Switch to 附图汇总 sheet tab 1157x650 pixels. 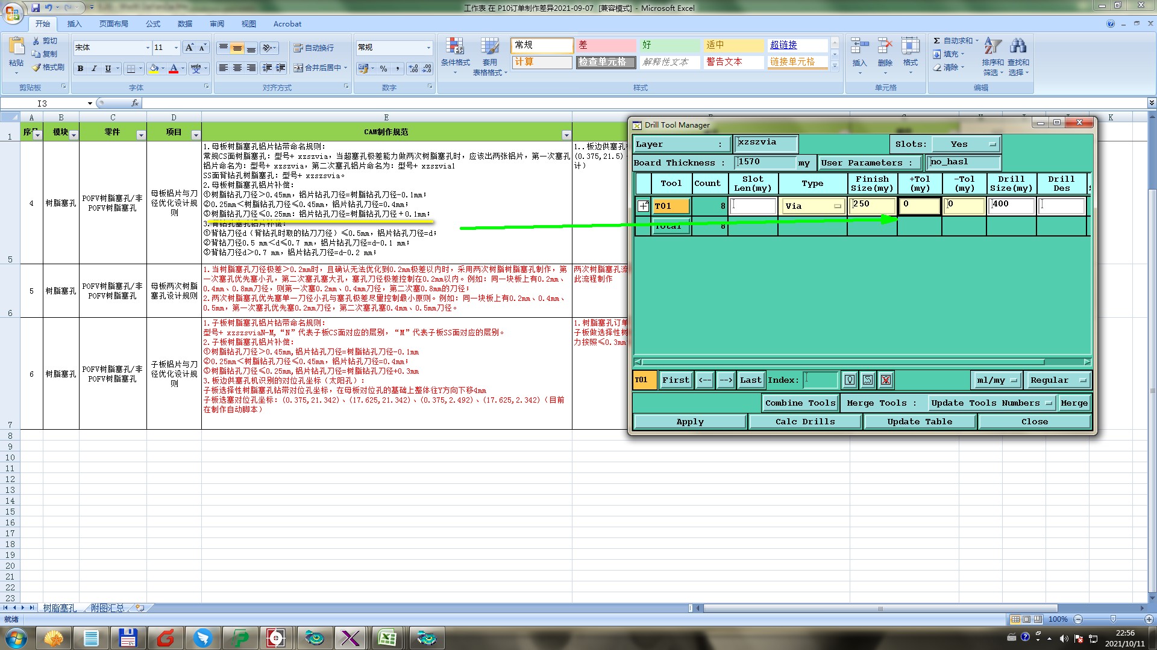tap(107, 608)
